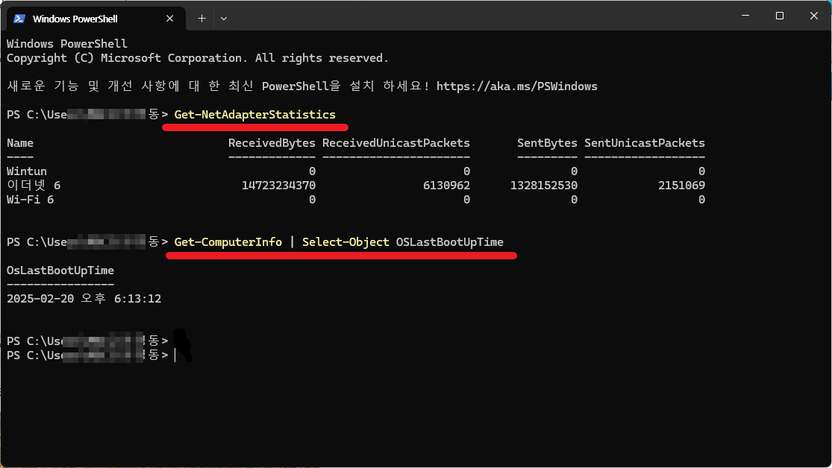Screen dimensions: 832x468
Task: Click the 14723234370 received bytes value
Action: pos(278,186)
